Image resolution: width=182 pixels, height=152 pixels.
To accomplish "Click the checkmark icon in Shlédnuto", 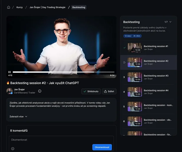I will pyautogui.click(x=85, y=91).
